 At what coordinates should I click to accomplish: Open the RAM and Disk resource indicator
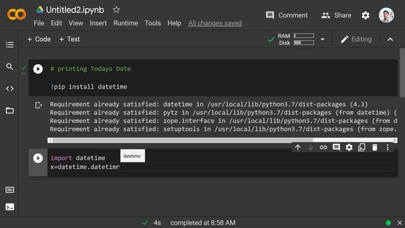tap(296, 39)
